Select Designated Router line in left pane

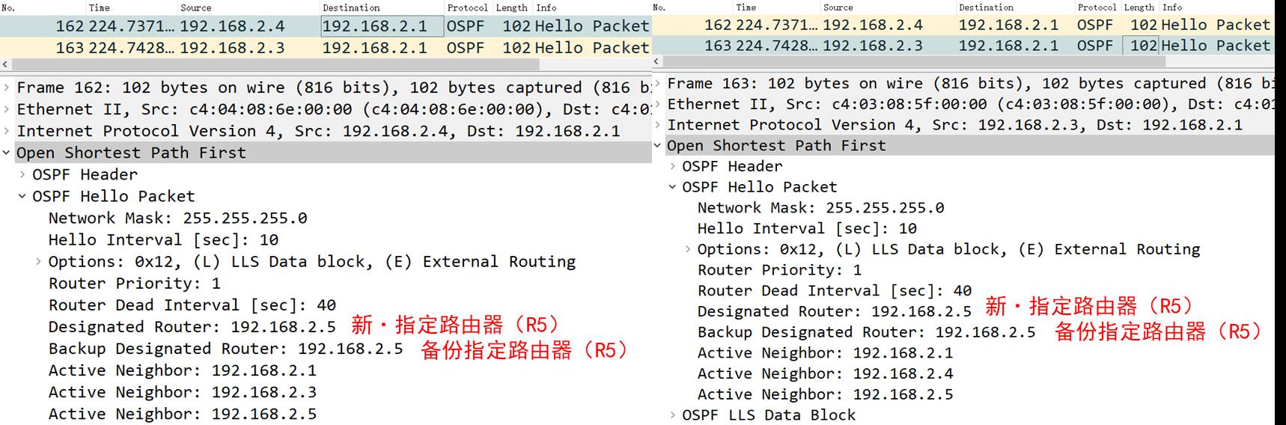pos(192,327)
